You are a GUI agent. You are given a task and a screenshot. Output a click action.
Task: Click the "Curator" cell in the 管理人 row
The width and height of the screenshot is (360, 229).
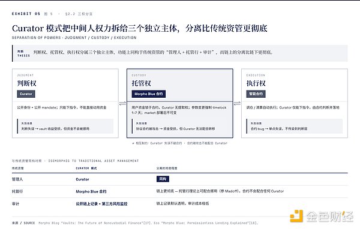pos(82,179)
